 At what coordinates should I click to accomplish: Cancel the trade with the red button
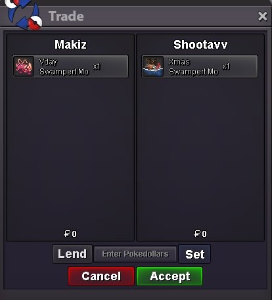click(x=101, y=276)
